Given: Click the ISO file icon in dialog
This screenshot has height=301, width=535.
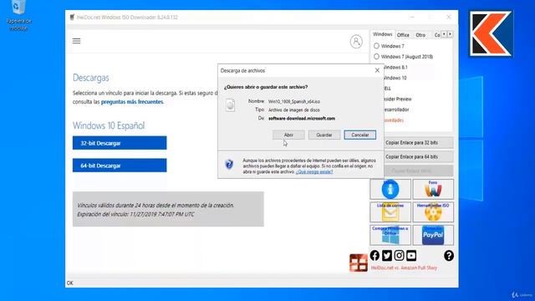Looking at the screenshot, I should click(231, 105).
